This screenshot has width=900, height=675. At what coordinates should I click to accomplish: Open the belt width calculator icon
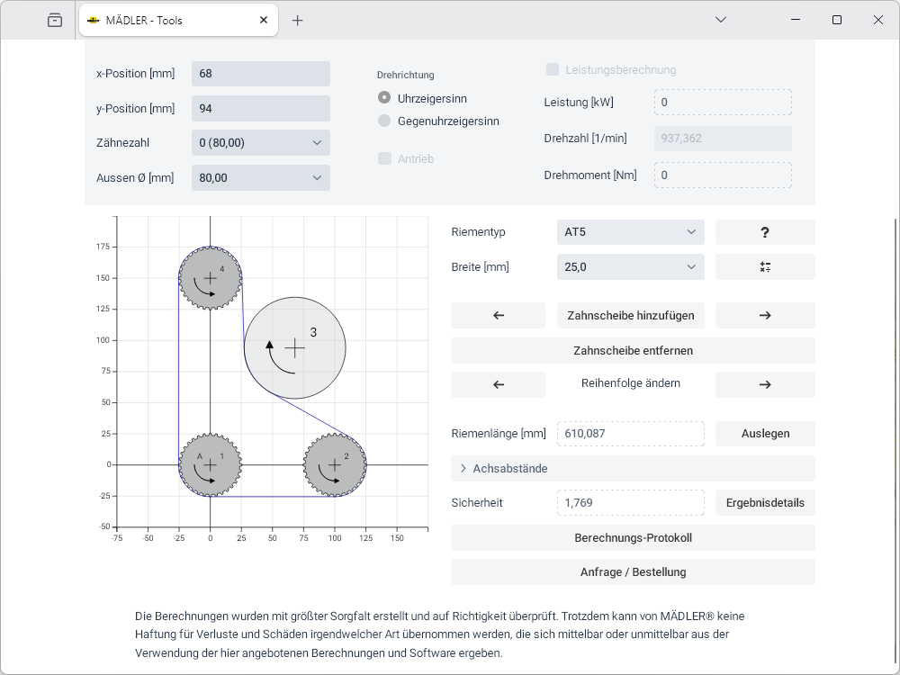point(765,267)
